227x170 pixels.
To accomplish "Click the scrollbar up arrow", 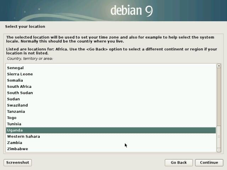I will tap(219, 66).
